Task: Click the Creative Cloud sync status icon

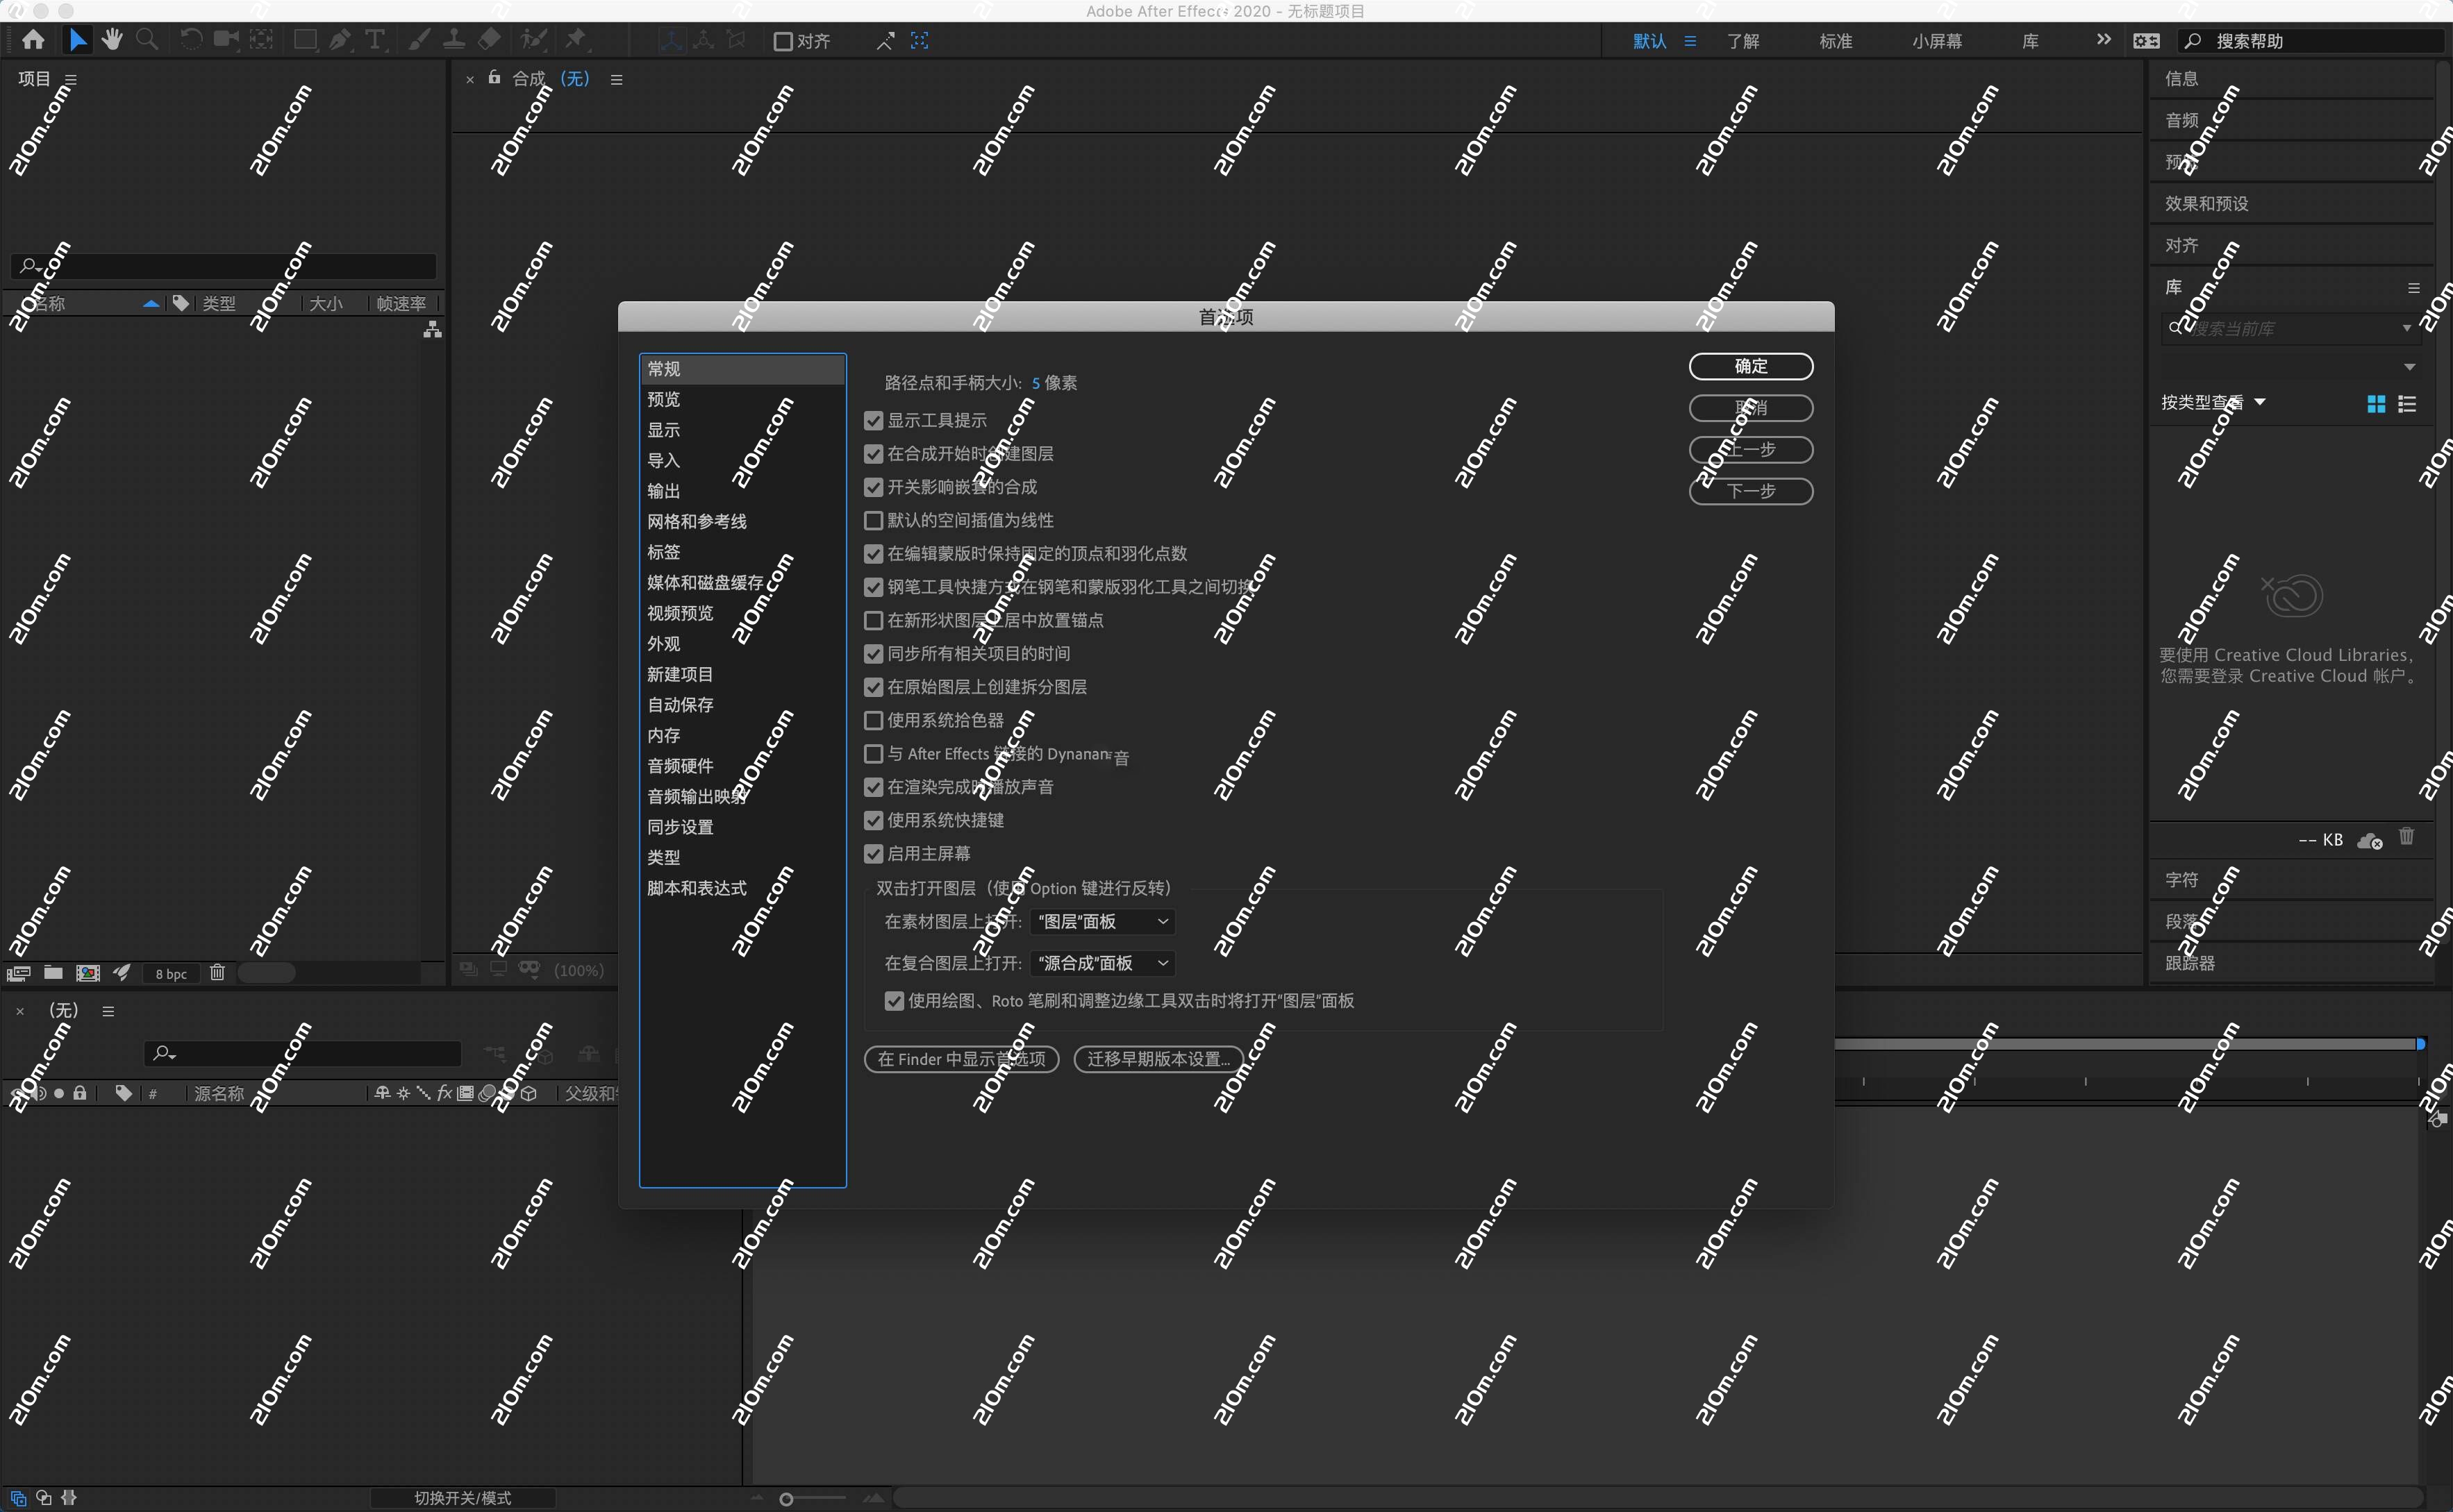Action: [x=2369, y=841]
